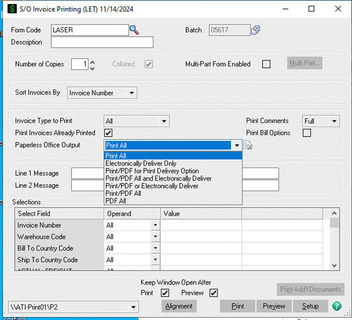The width and height of the screenshot is (352, 320).
Task: Click the green help question mark icon
Action: 336,306
